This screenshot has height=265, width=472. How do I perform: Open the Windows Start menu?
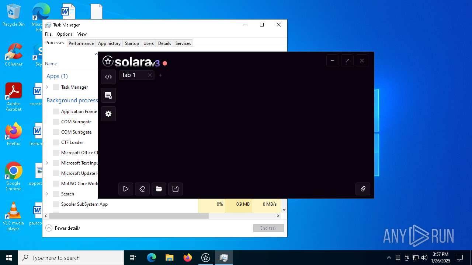9,258
